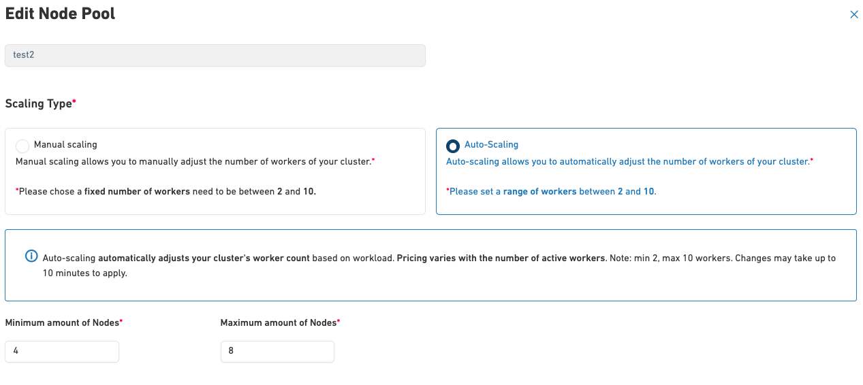Click the "range of workers" bold text

539,192
